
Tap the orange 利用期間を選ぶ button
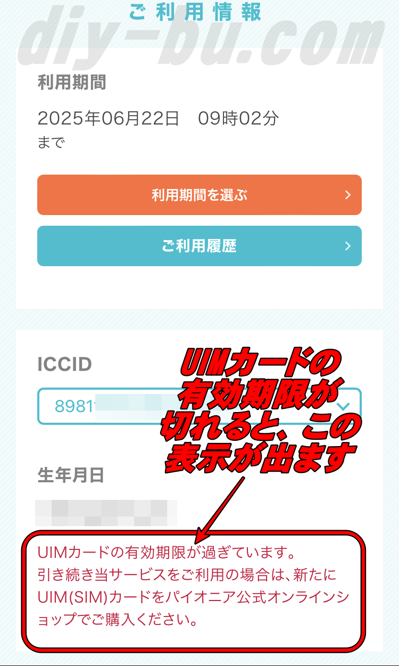pyautogui.click(x=199, y=195)
